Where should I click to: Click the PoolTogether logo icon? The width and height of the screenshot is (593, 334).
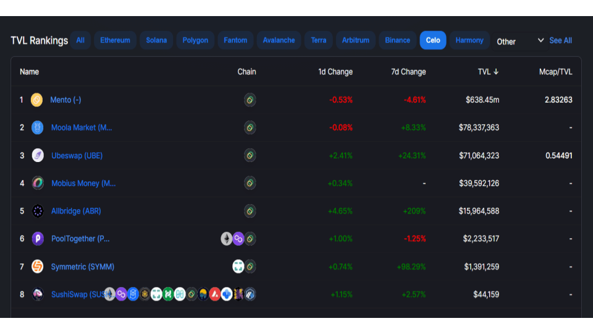click(38, 239)
